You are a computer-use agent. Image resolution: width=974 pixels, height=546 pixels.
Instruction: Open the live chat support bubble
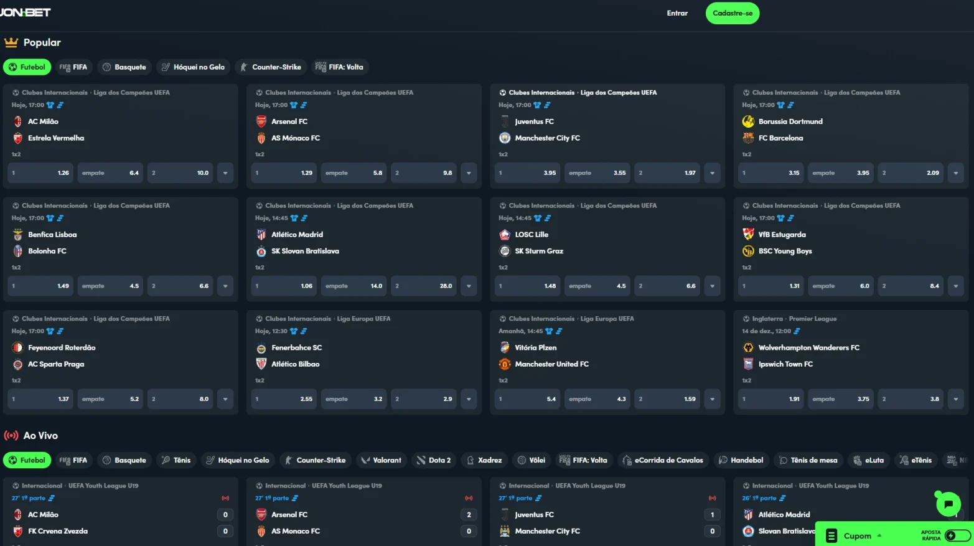click(x=948, y=504)
